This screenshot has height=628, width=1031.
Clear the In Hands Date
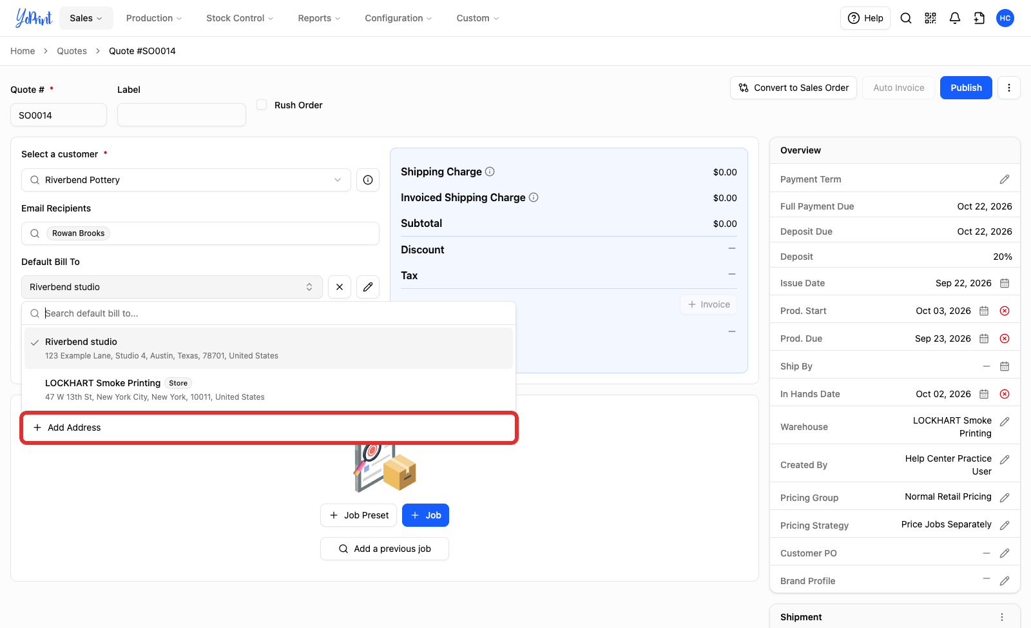pyautogui.click(x=1005, y=394)
